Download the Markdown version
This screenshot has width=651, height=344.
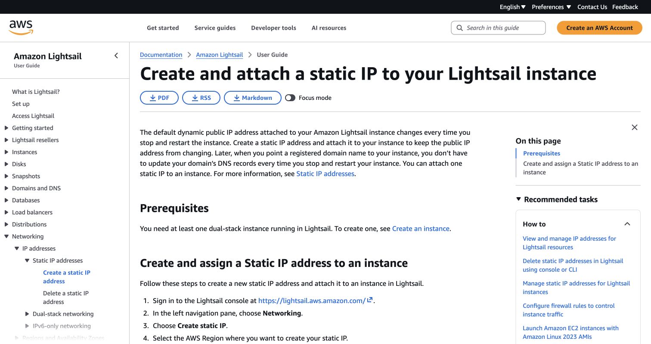click(253, 98)
